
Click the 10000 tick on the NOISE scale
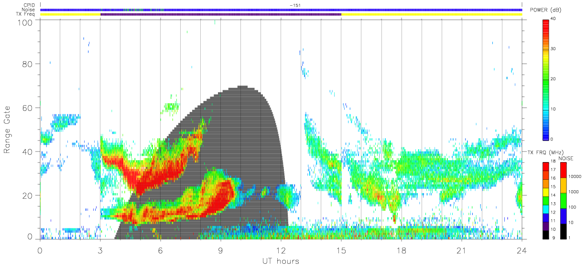pos(575,177)
